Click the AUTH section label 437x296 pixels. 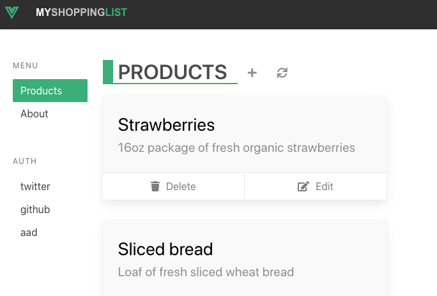pos(25,161)
